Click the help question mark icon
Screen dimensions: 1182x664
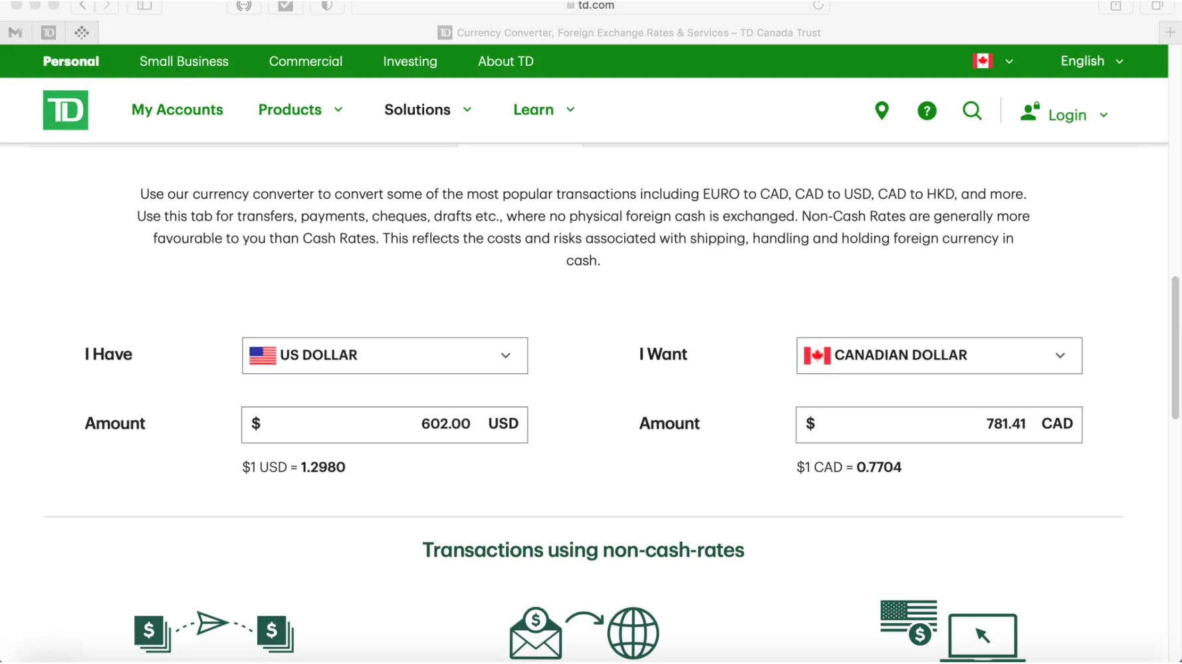(927, 111)
